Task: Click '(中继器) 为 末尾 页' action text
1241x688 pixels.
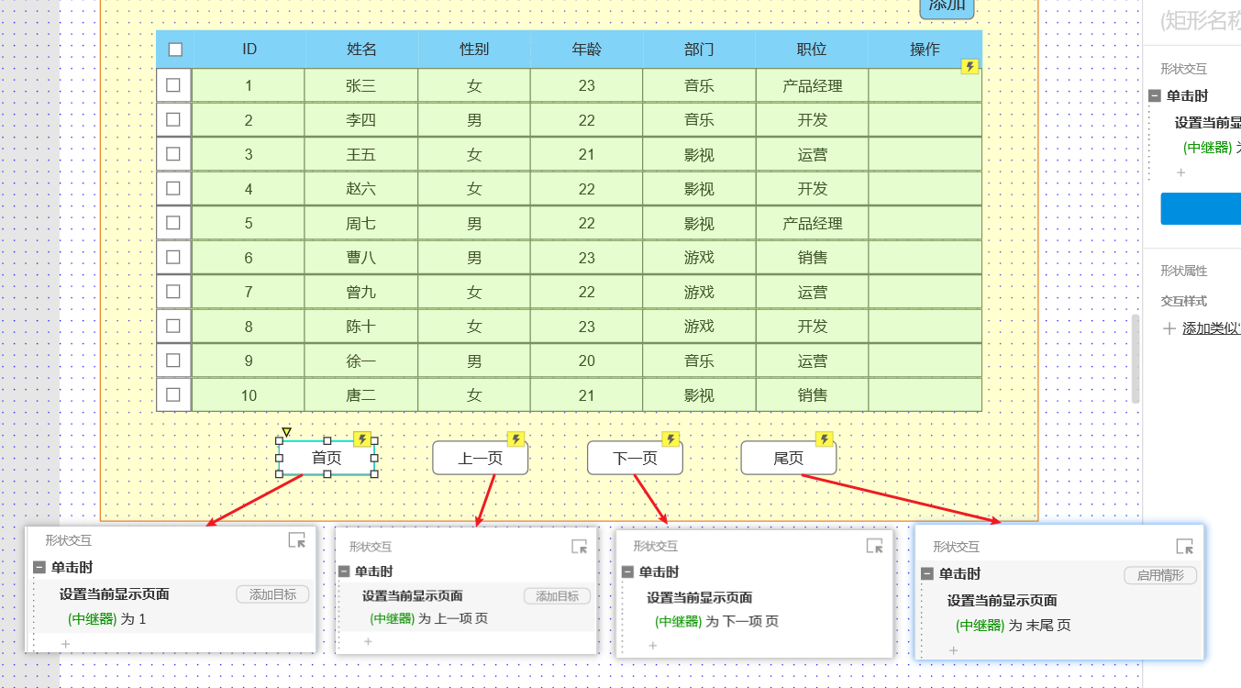Action: 1013,626
